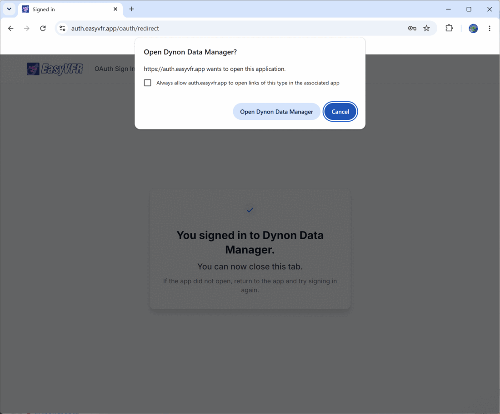The height and width of the screenshot is (414, 500).
Task: Open Chrome's three-dot menu
Action: pos(490,28)
